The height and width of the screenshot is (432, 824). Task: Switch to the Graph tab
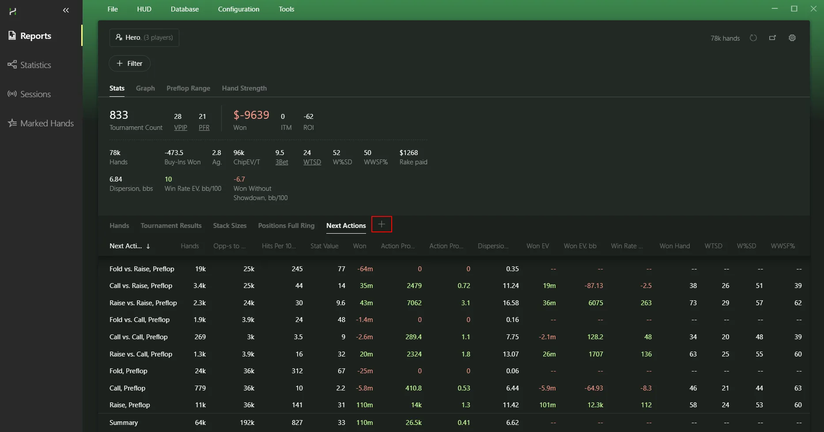(145, 88)
